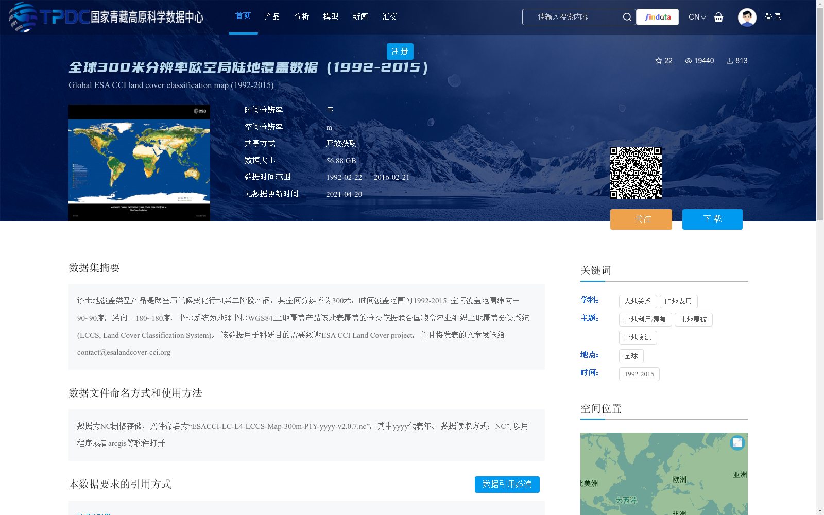Click the findata button
This screenshot has width=824, height=515.
tap(658, 17)
